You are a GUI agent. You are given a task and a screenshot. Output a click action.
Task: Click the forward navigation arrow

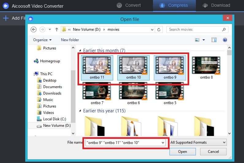point(42,29)
